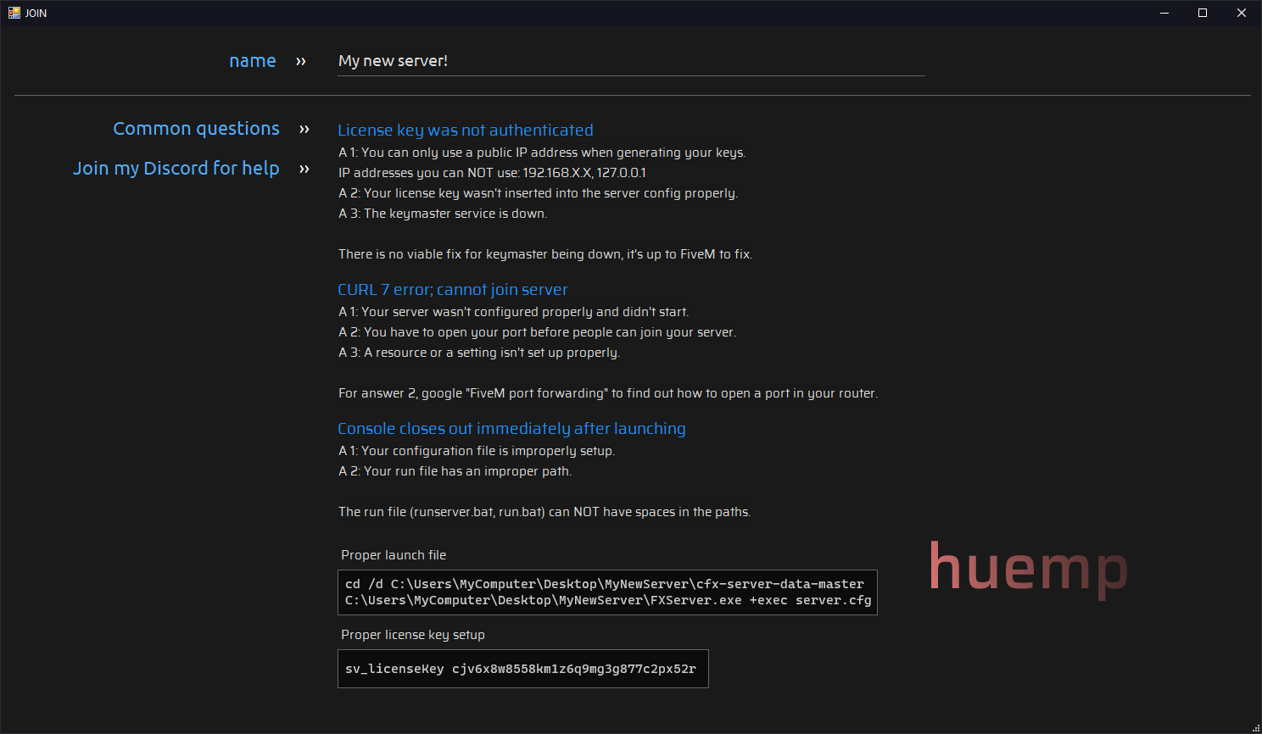Expand the Common questions section
The image size is (1262, 734).
pos(196,128)
